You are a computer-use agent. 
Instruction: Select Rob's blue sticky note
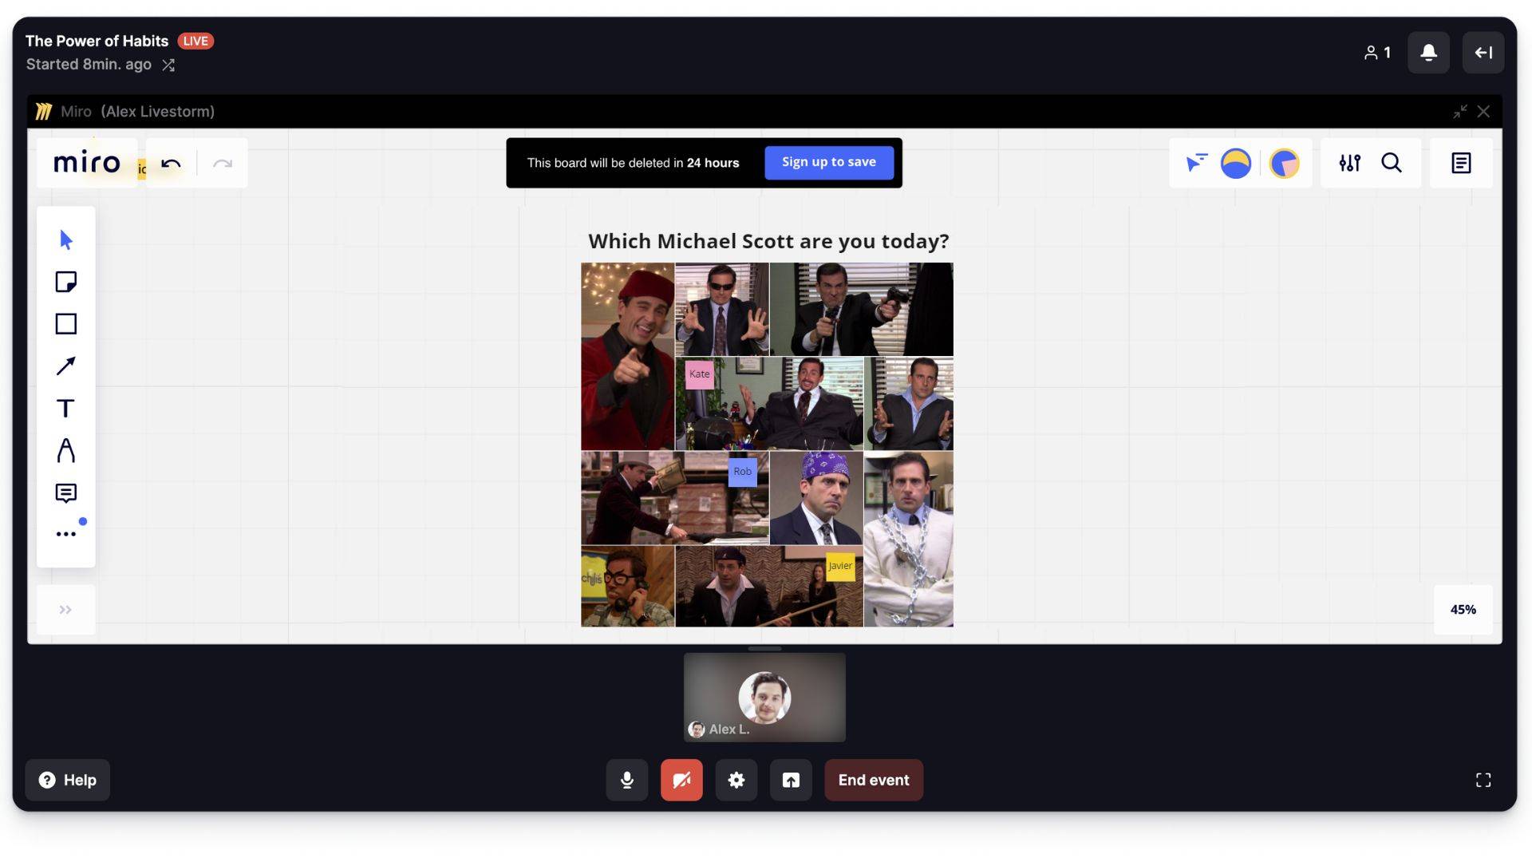point(743,472)
